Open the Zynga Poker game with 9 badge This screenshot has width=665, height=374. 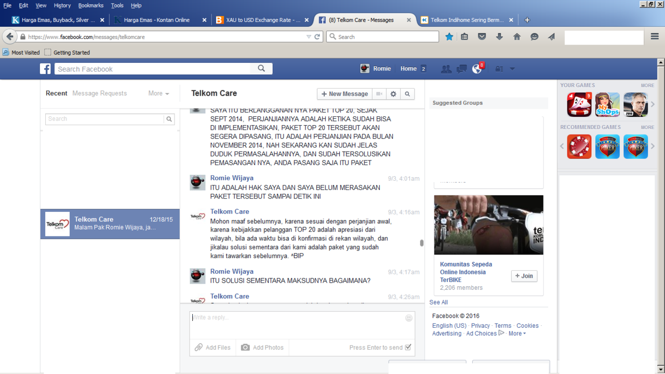point(579,104)
